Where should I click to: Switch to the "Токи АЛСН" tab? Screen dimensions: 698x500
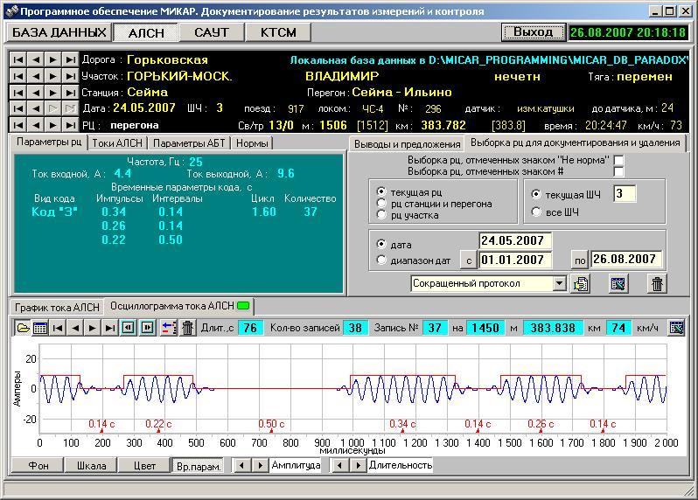116,143
